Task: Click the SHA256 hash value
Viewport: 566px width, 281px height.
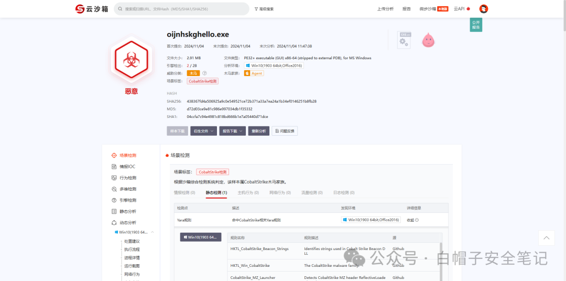Action: pos(252,101)
